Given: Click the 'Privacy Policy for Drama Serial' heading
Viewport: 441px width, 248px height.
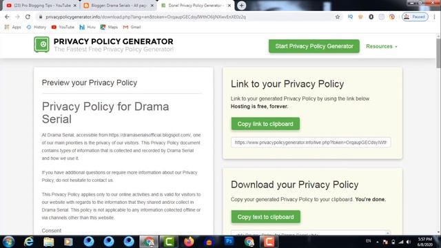Looking at the screenshot, I should pyautogui.click(x=105, y=113).
